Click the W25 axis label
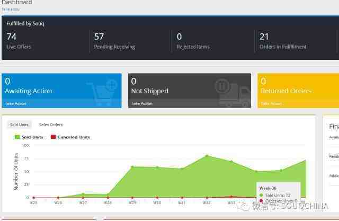This screenshot has width=339, height=221. [33, 202]
